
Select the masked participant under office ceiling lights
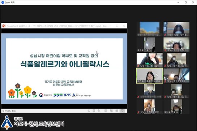pyautogui.click(x=176, y=60)
